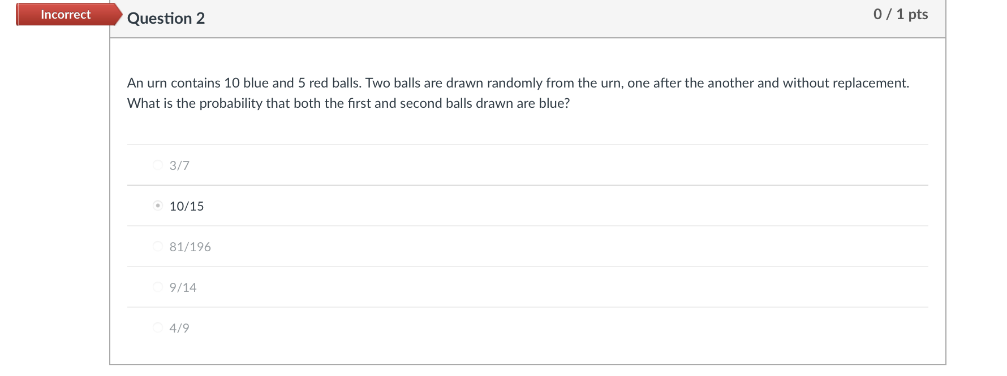Click the 0 / 1 pts score label
Viewport: 1007px width, 376px height.
pyautogui.click(x=900, y=14)
